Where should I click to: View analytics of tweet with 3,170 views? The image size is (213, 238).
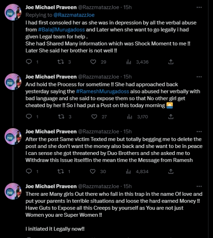[x=129, y=116]
